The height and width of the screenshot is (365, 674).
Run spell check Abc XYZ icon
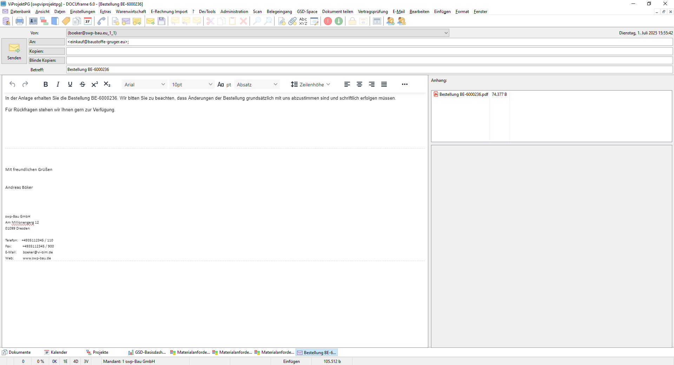point(303,21)
